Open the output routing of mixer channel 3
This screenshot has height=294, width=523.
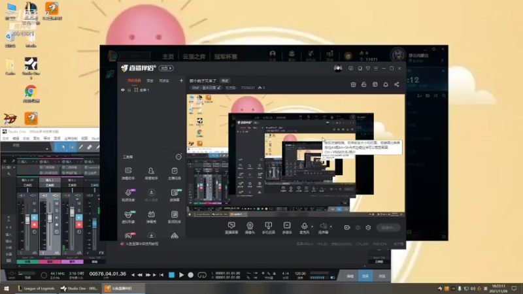tap(72, 185)
